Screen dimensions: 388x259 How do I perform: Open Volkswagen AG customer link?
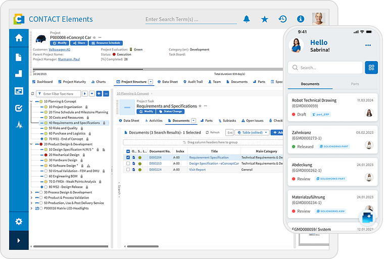pyautogui.click(x=60, y=49)
